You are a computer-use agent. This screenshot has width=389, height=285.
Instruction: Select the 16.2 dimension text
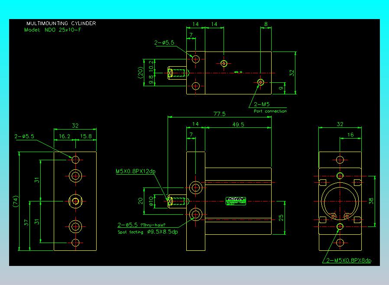[65, 136]
